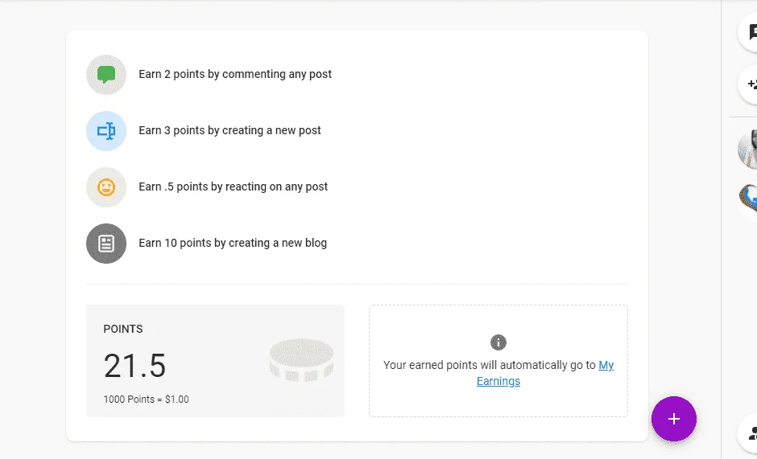Click the grey blog article icon
757x459 pixels.
click(106, 244)
